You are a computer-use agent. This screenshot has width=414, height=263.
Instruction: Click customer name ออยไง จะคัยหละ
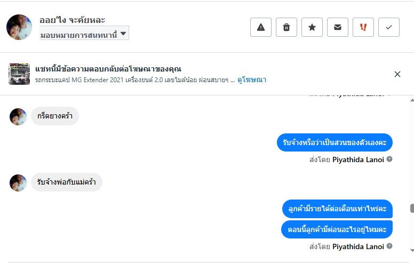click(x=72, y=20)
